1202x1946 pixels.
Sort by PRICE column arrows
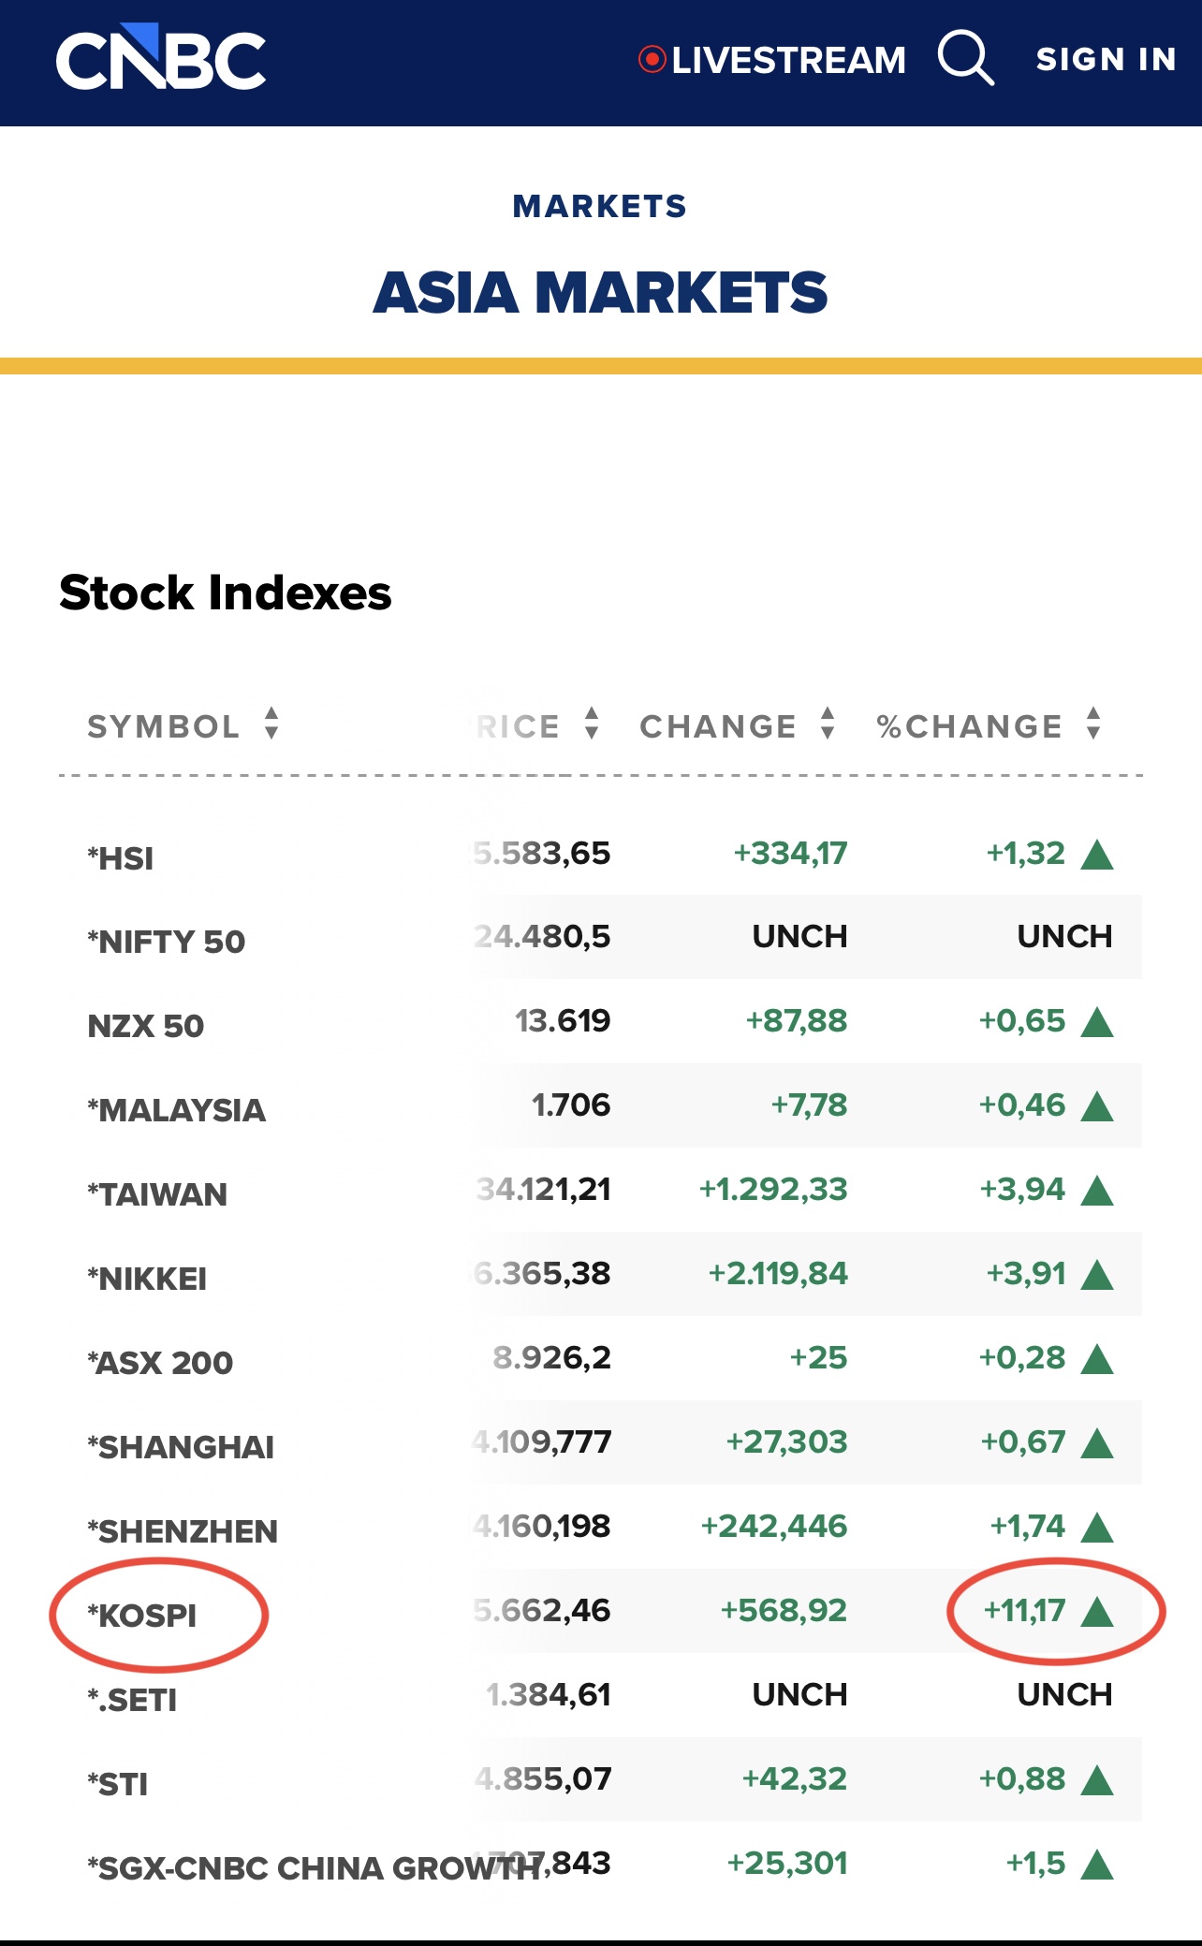click(592, 724)
